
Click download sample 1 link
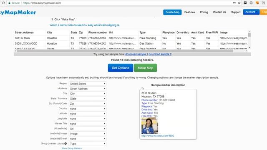(136, 54)
